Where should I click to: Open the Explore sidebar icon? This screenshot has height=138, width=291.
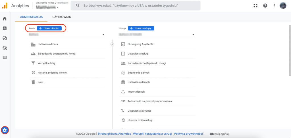5,38
